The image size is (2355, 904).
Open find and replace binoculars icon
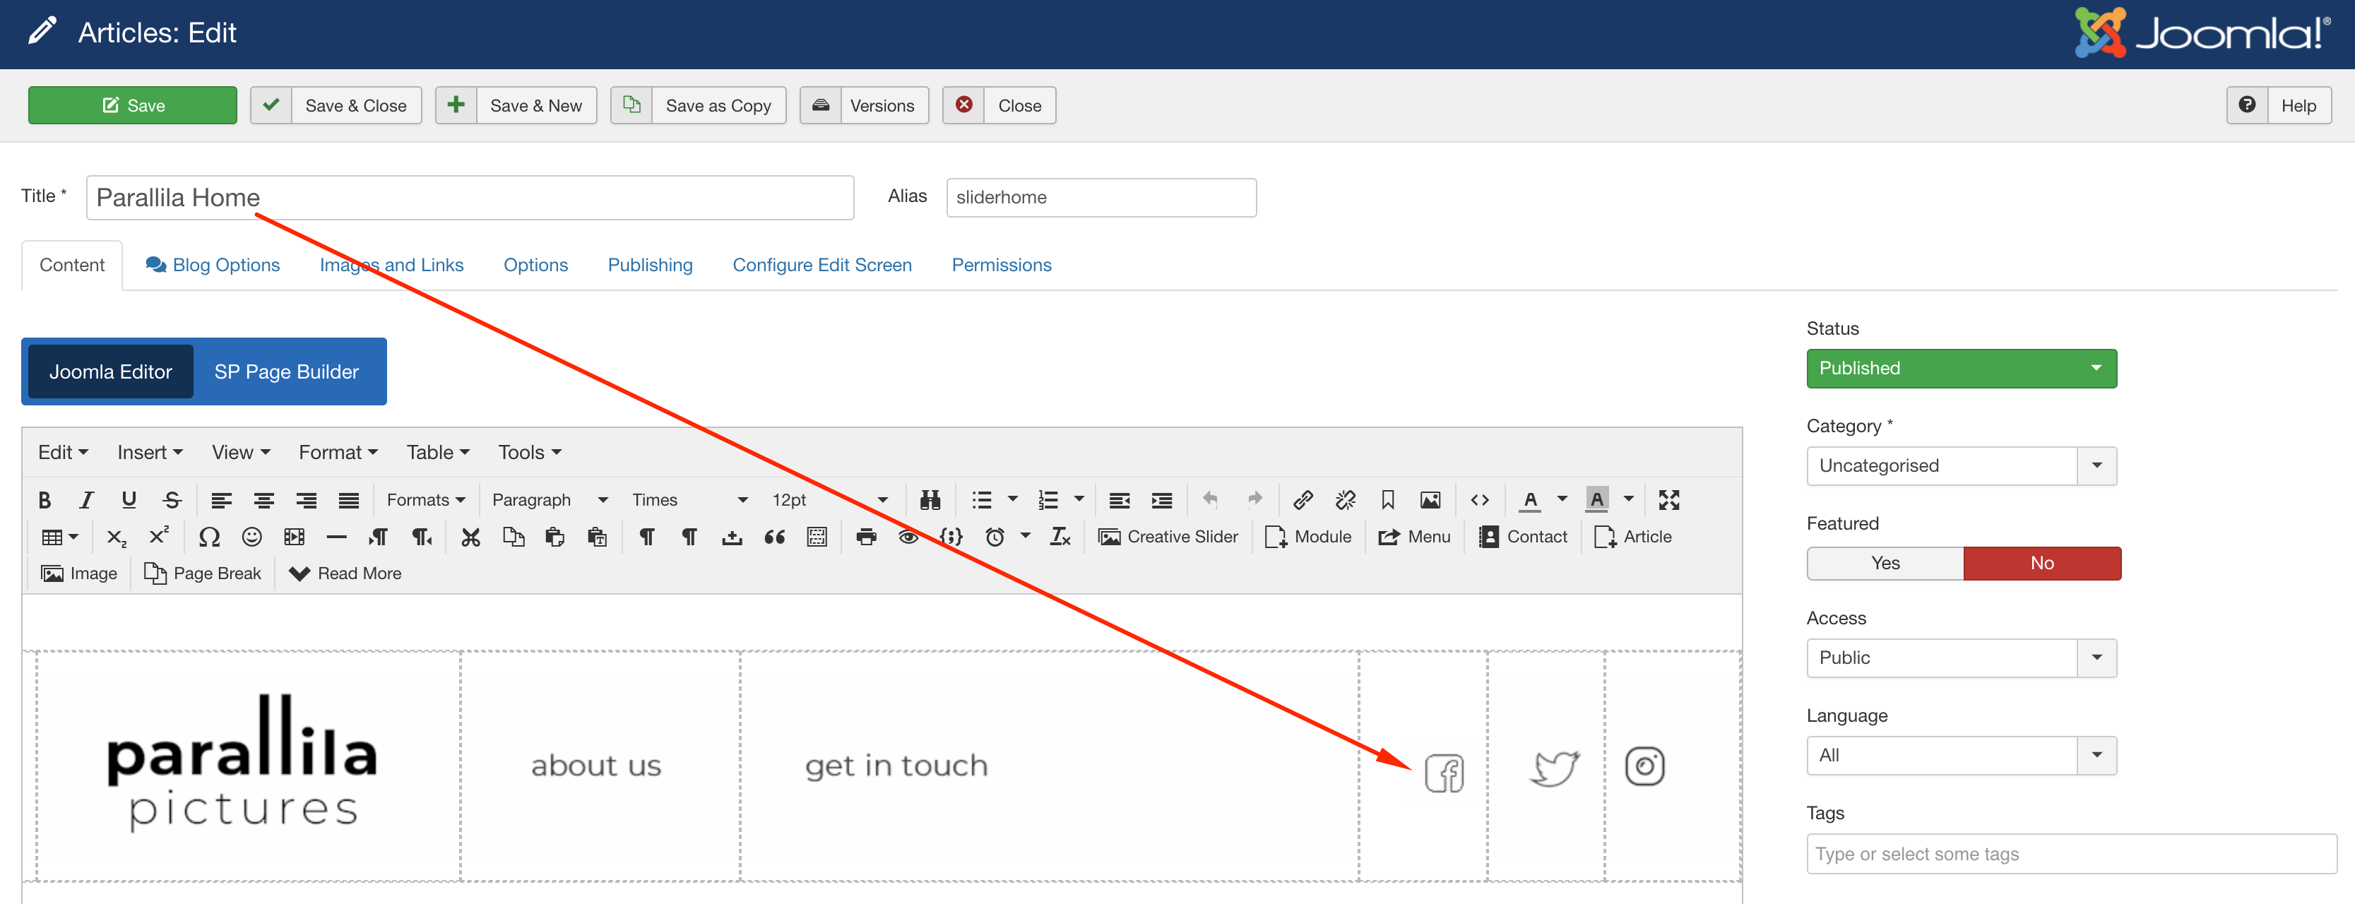(930, 500)
